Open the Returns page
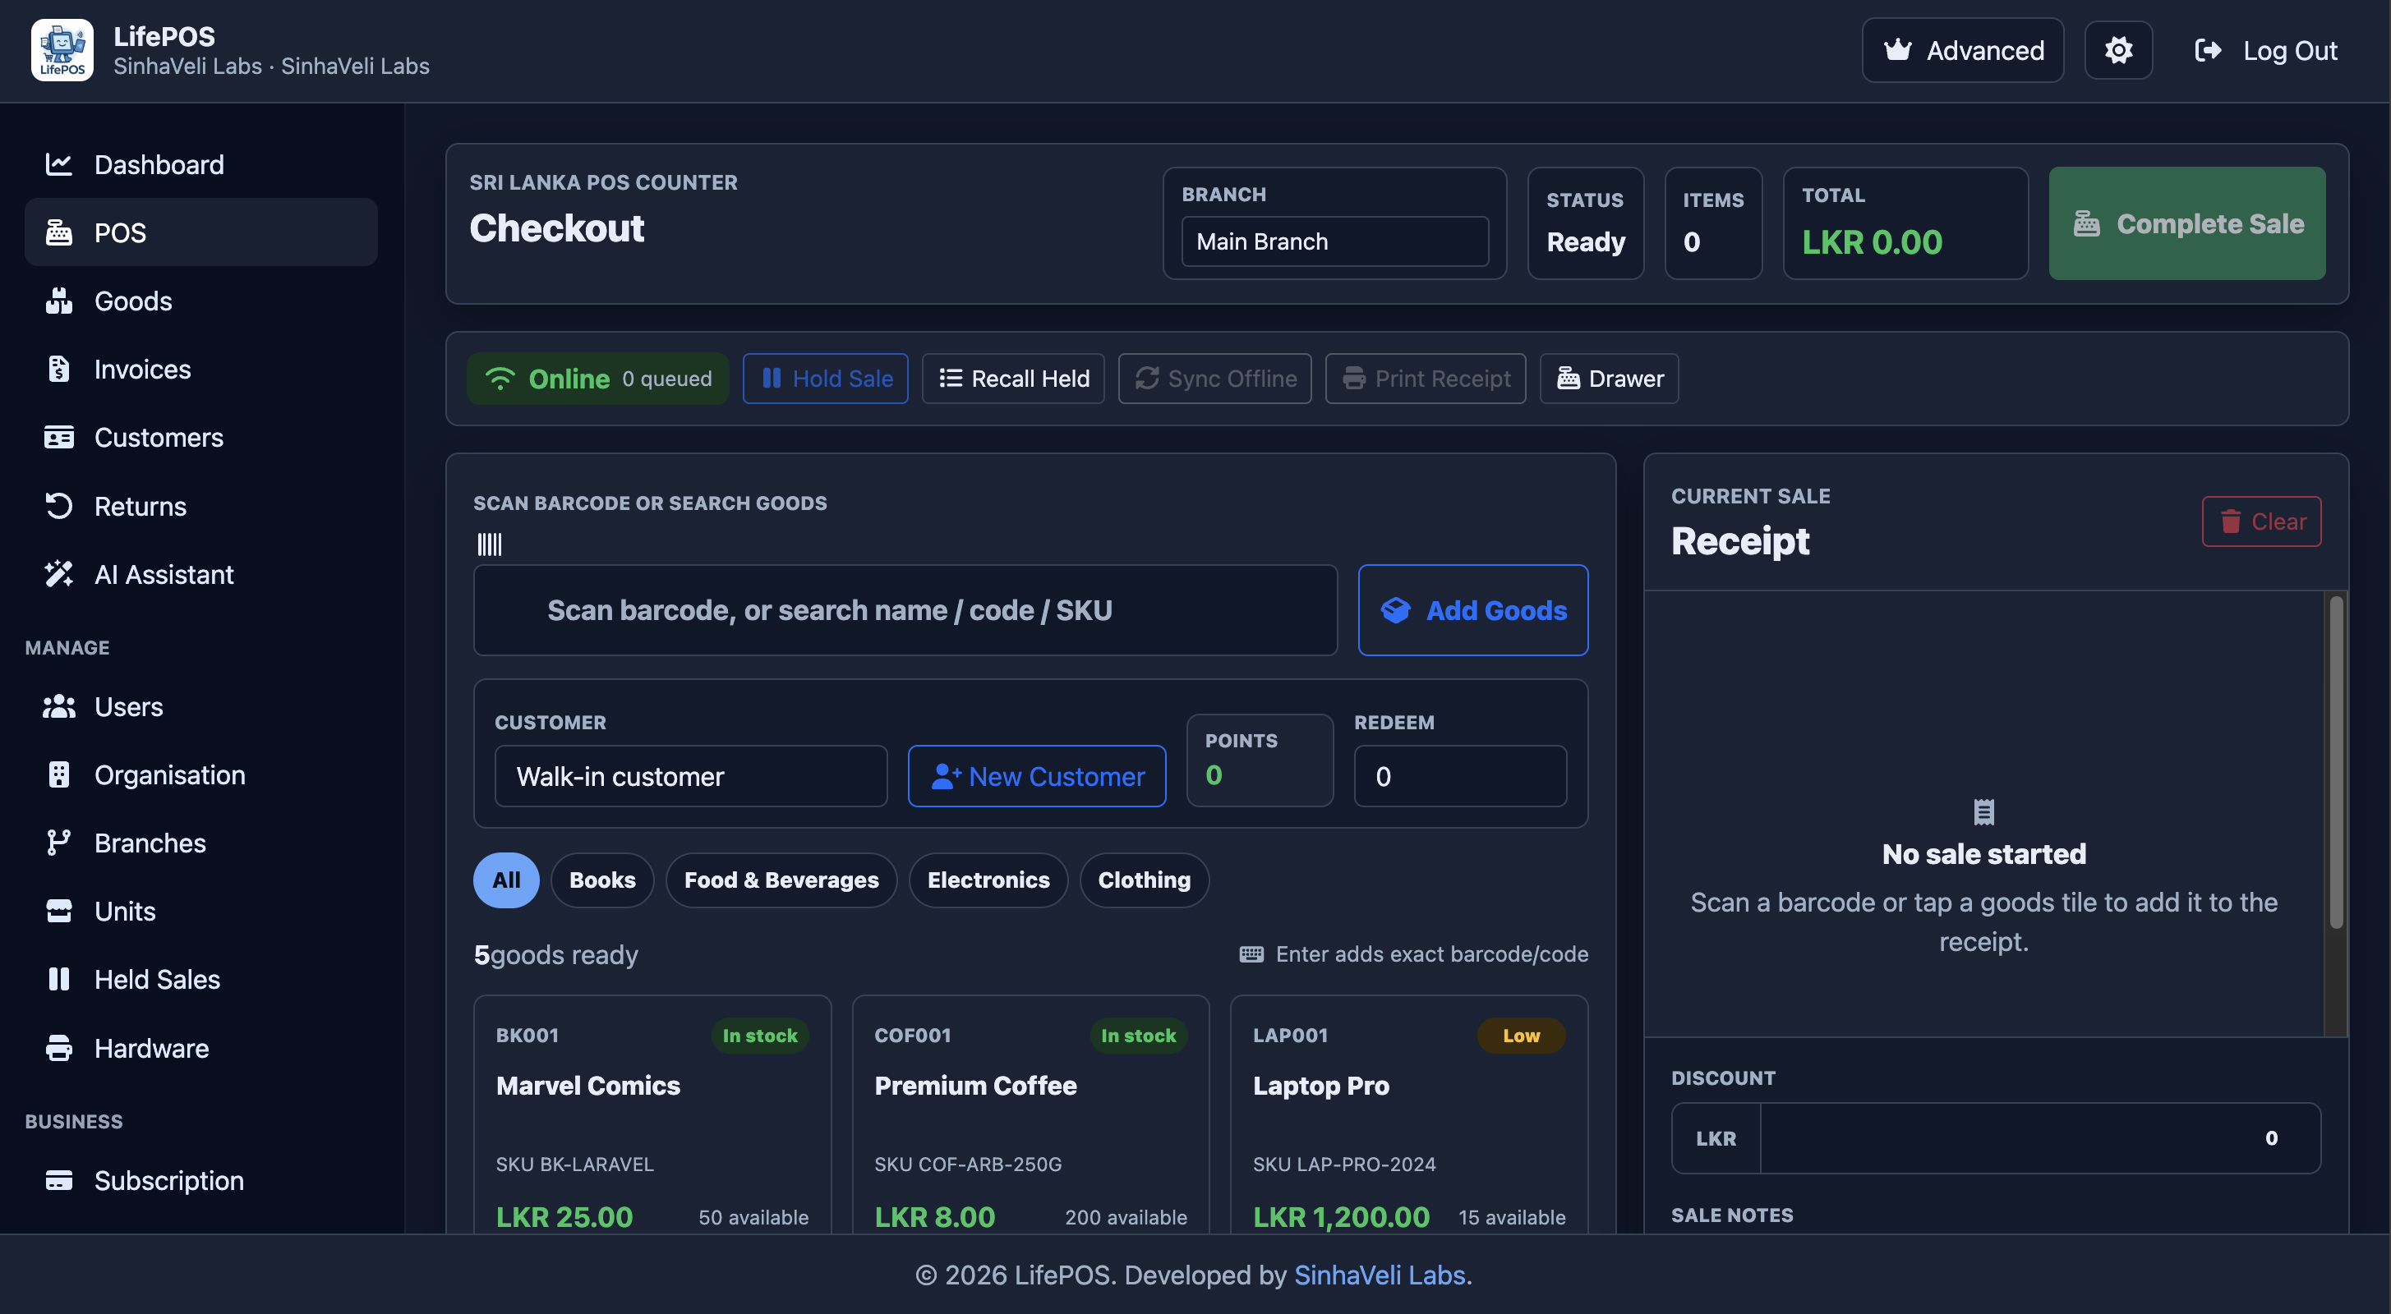The height and width of the screenshot is (1314, 2391). point(200,506)
